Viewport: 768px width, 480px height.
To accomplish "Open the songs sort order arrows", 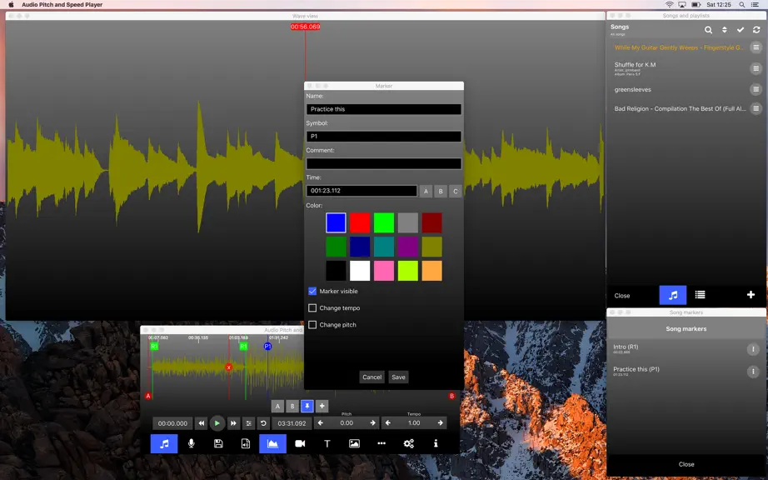I will [725, 30].
